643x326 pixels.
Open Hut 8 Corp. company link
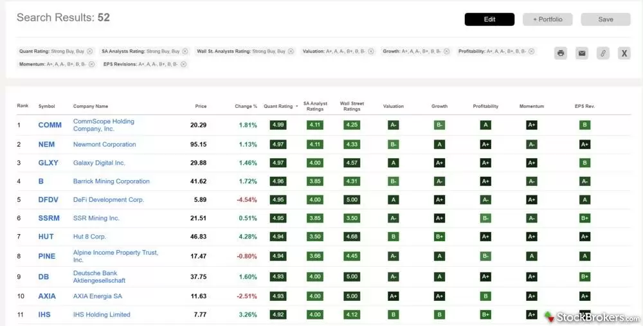click(x=89, y=237)
